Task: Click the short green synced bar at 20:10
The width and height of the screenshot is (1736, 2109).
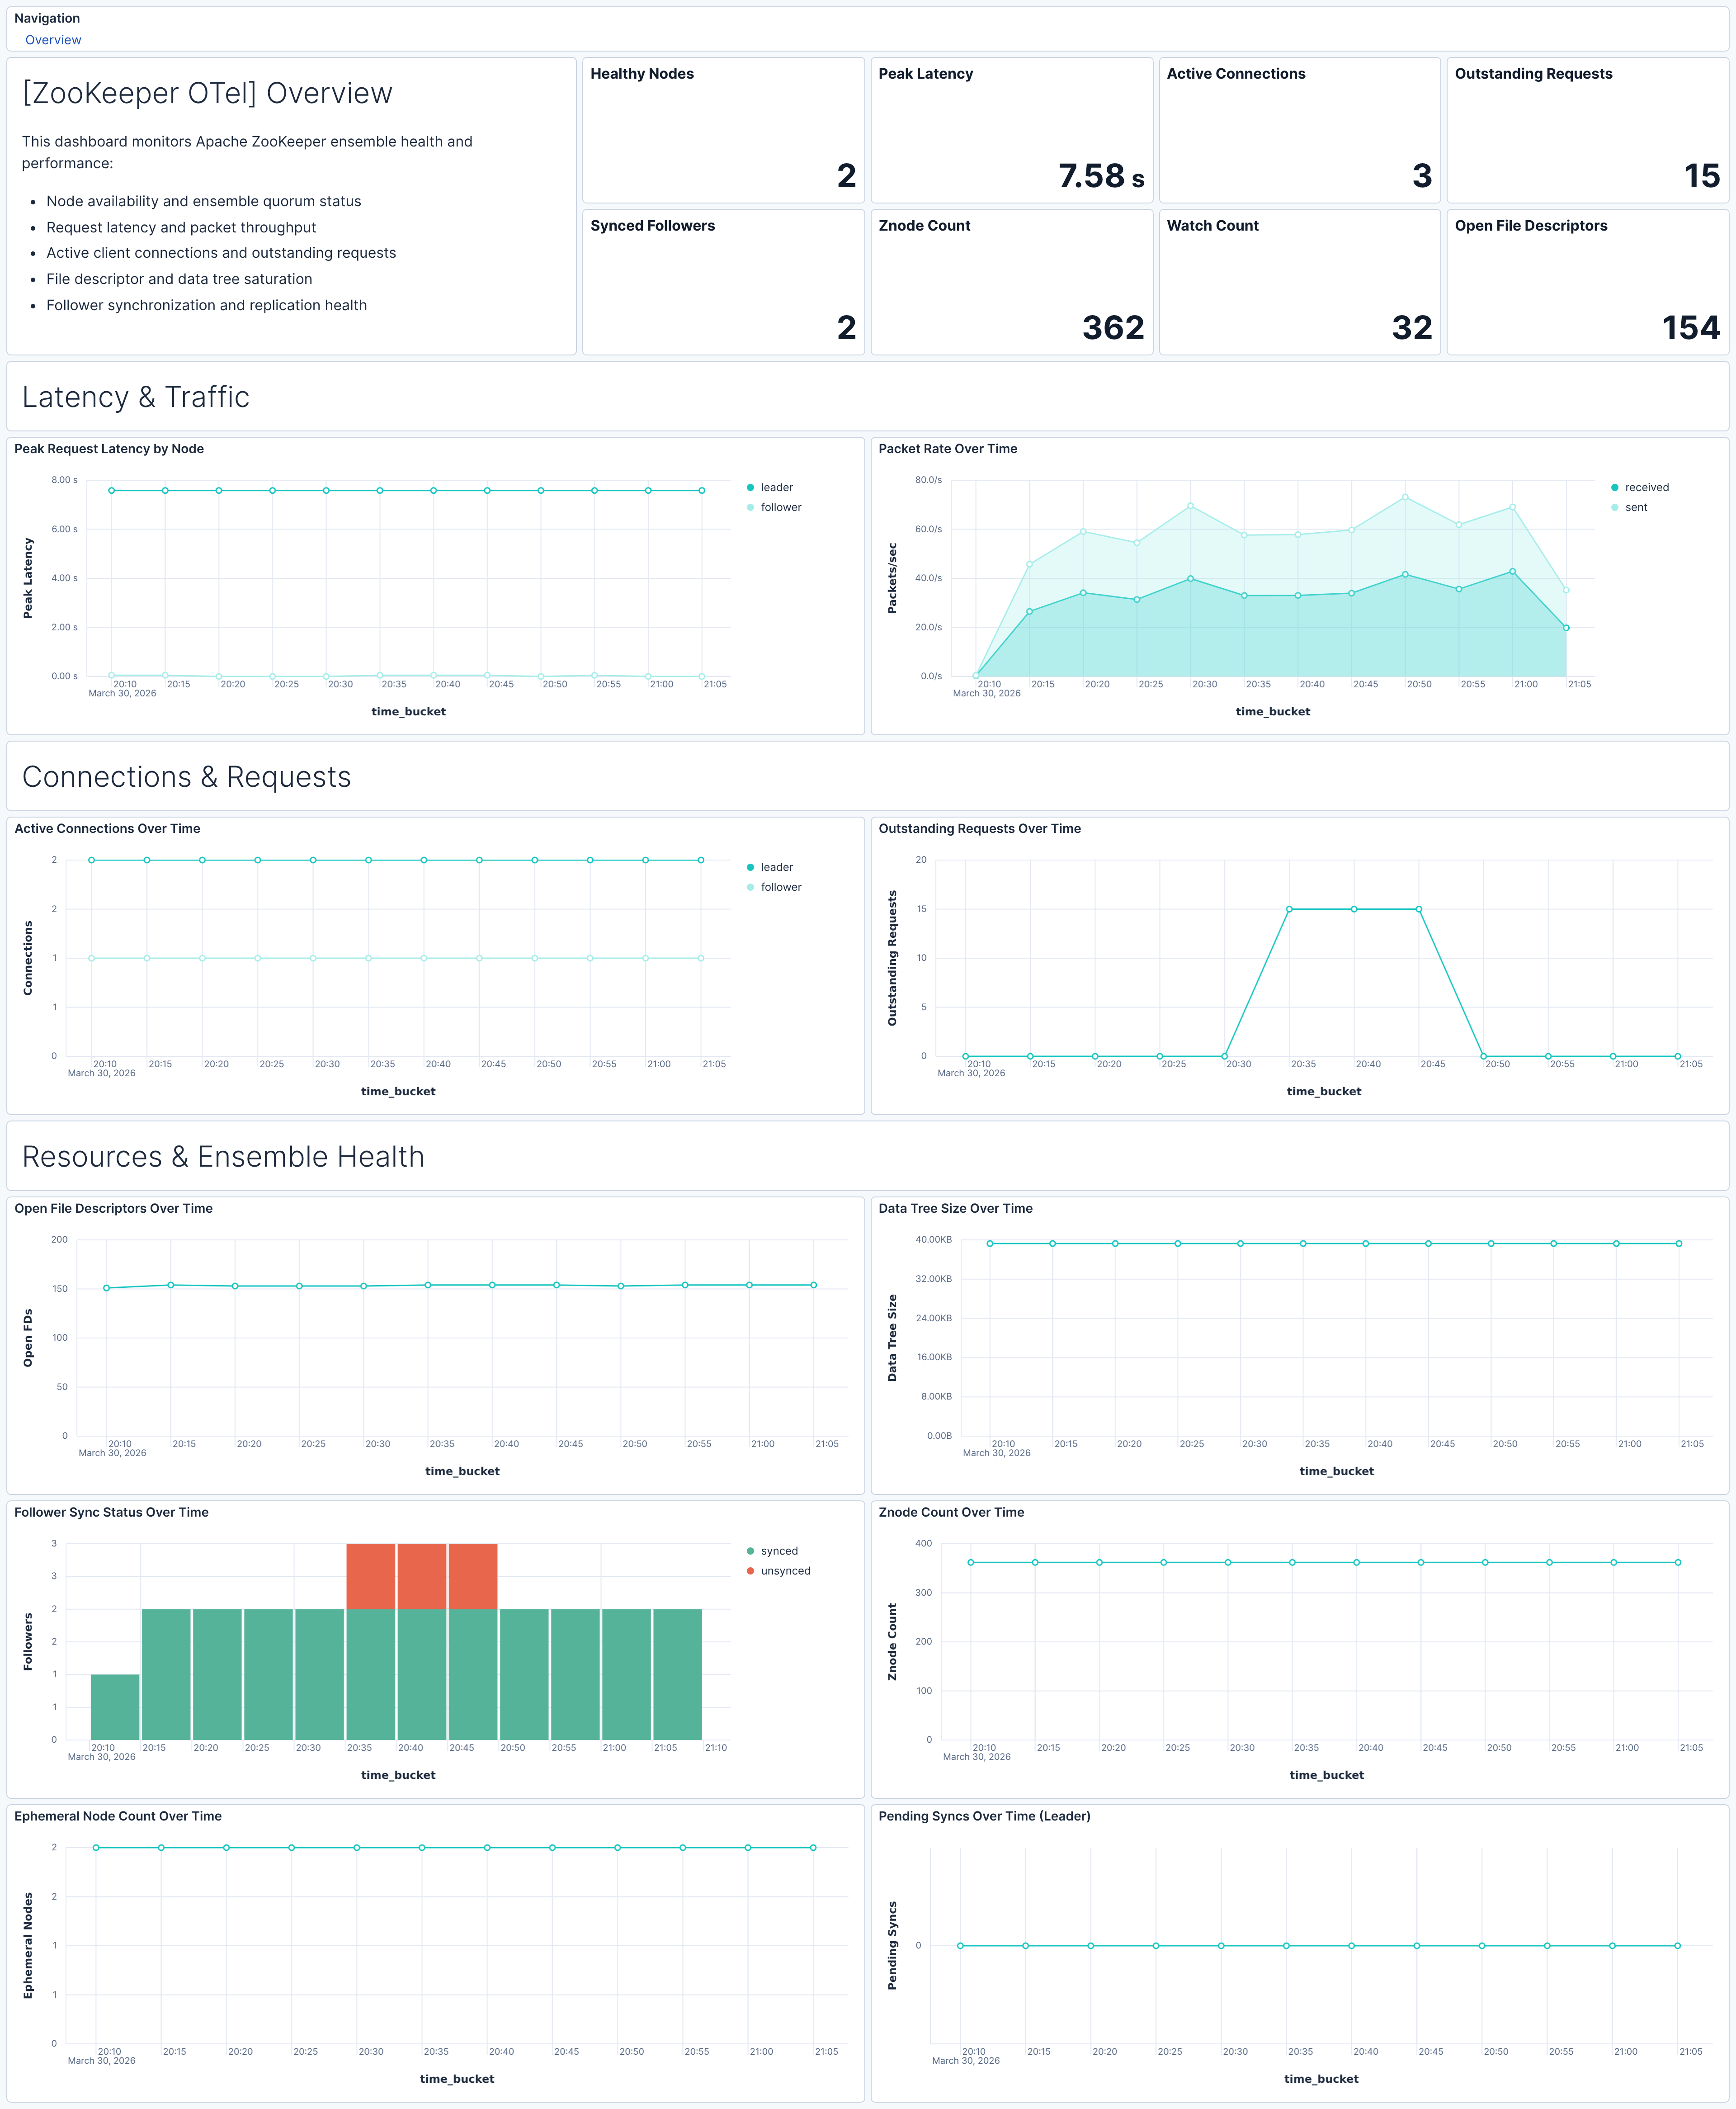Action: click(115, 1706)
